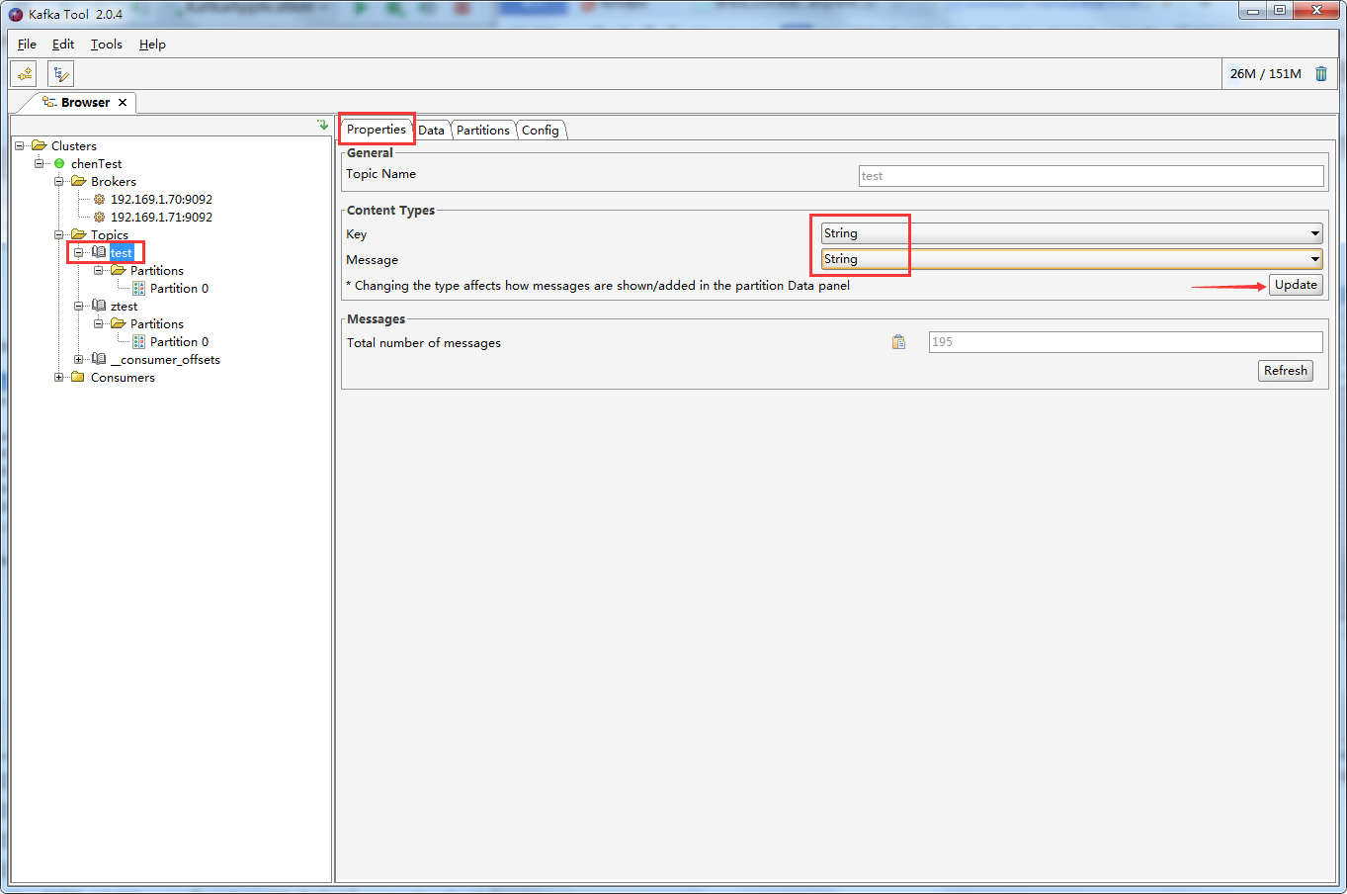Click the Brokers folder icon
Viewport: 1347px width, 894px height.
[79, 181]
